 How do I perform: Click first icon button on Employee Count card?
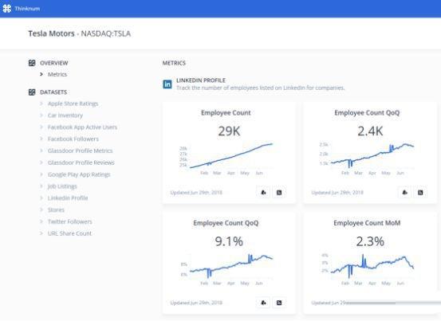263,193
